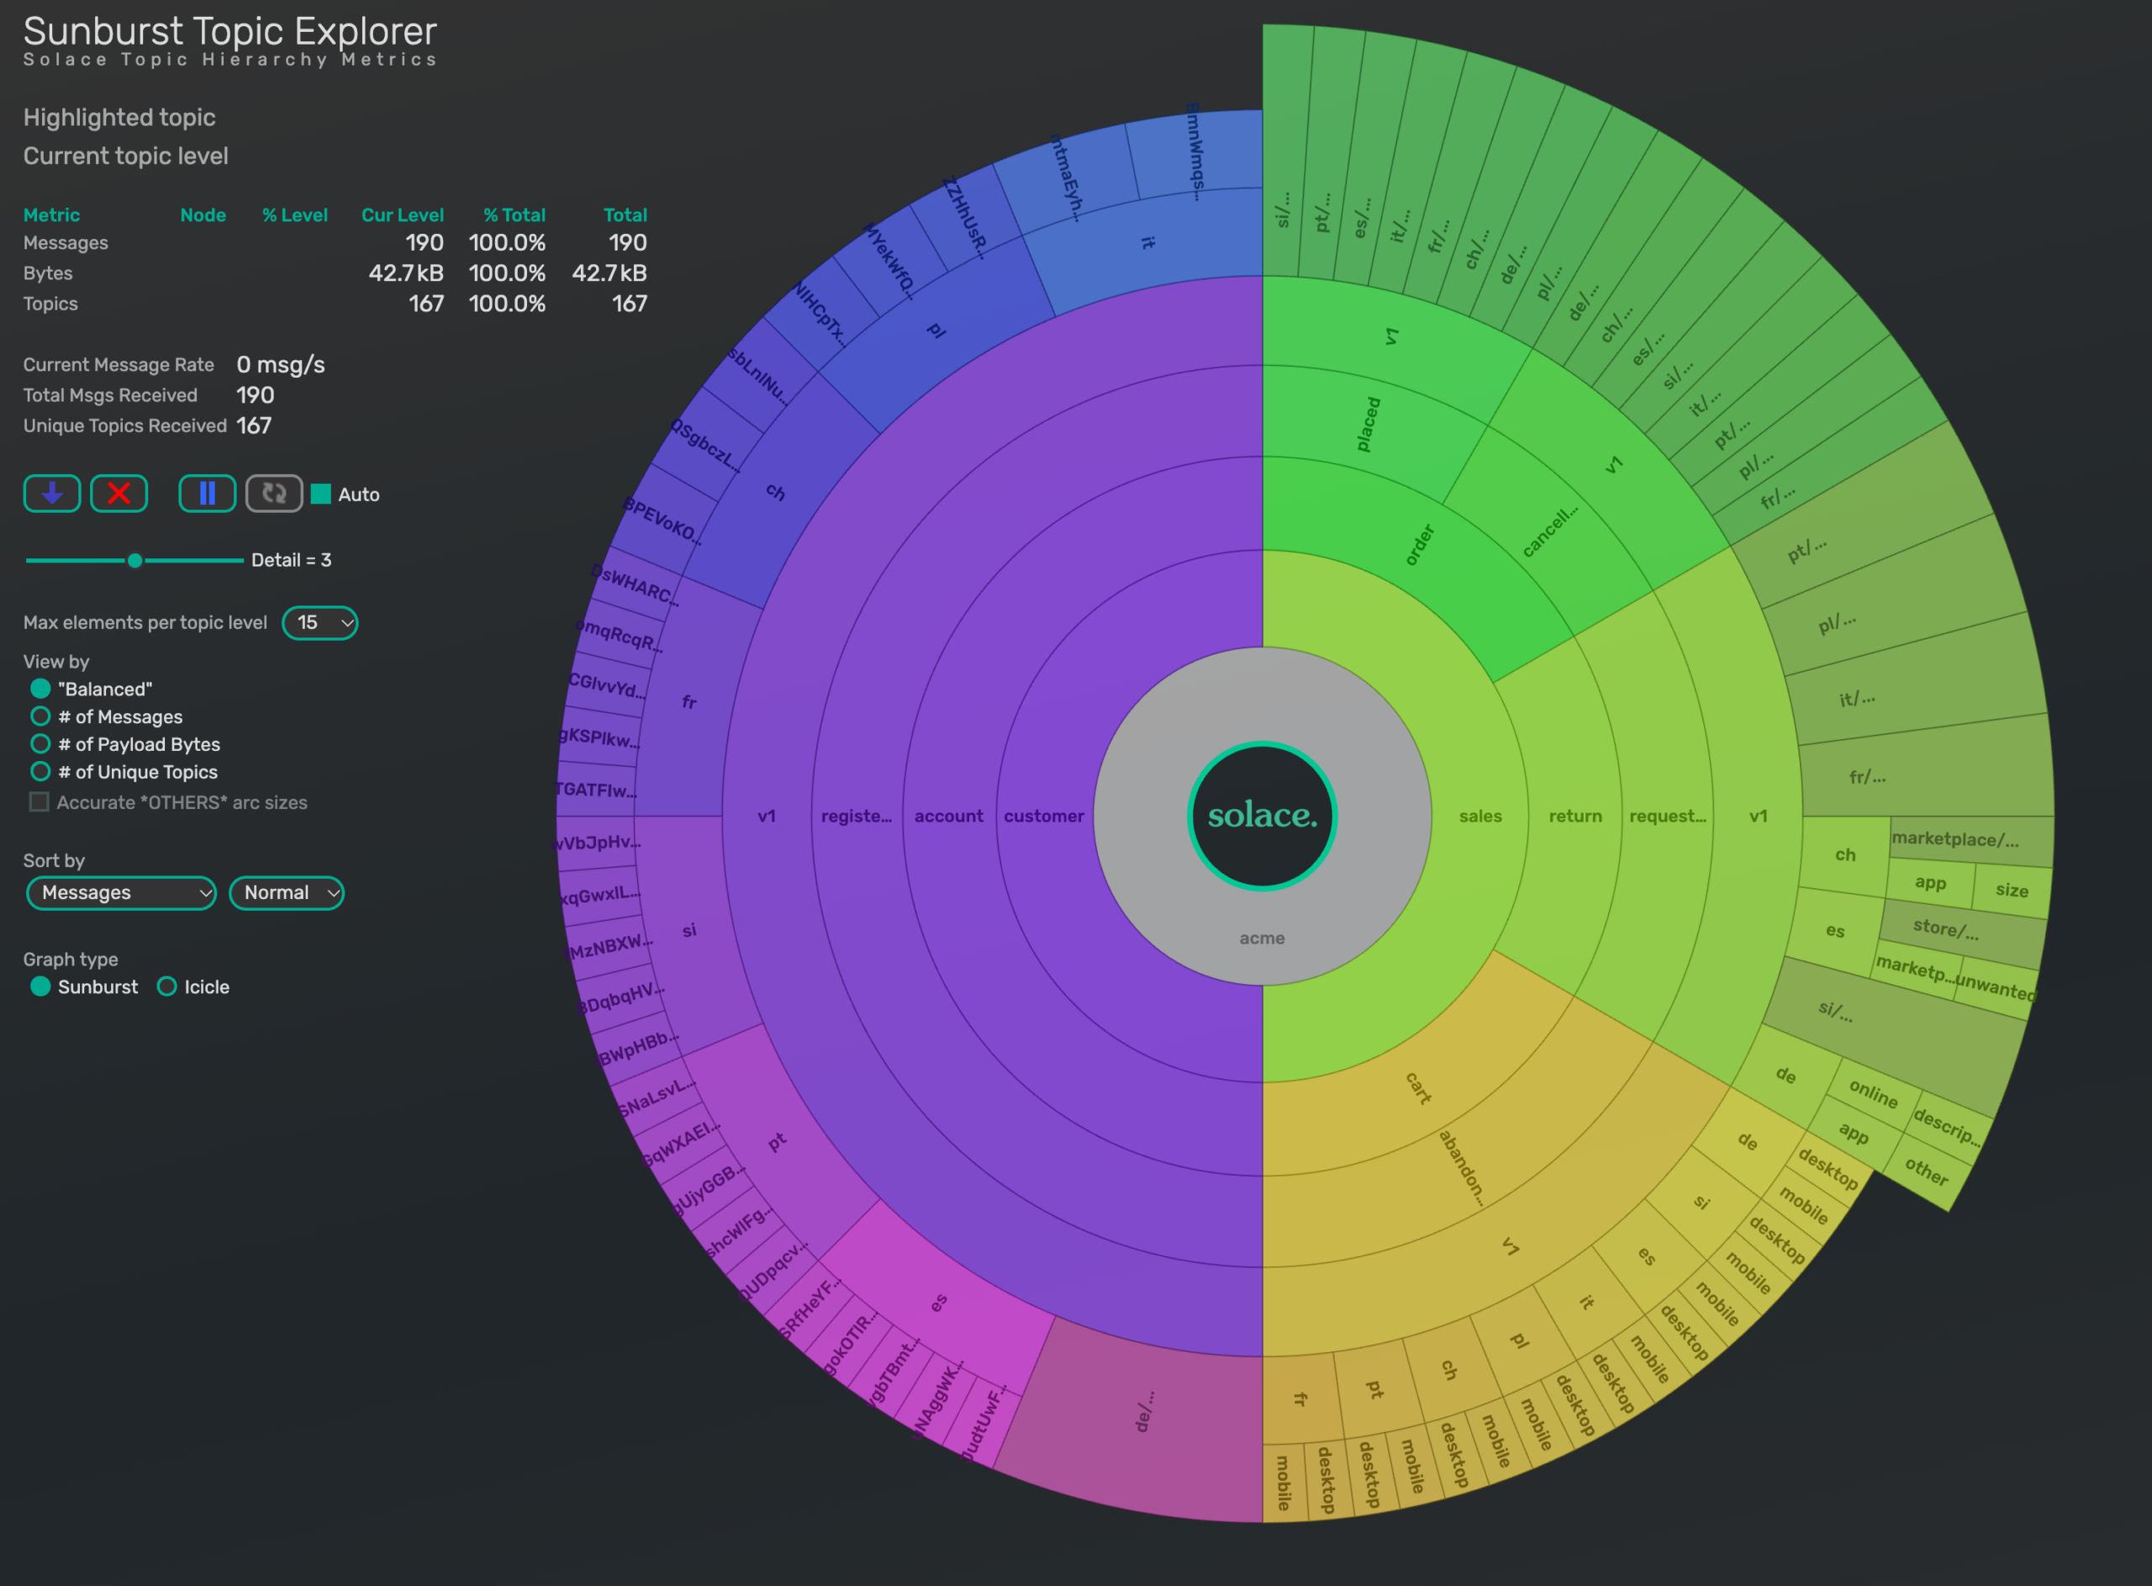
Task: Adjust the Detail slider handle
Action: point(135,561)
